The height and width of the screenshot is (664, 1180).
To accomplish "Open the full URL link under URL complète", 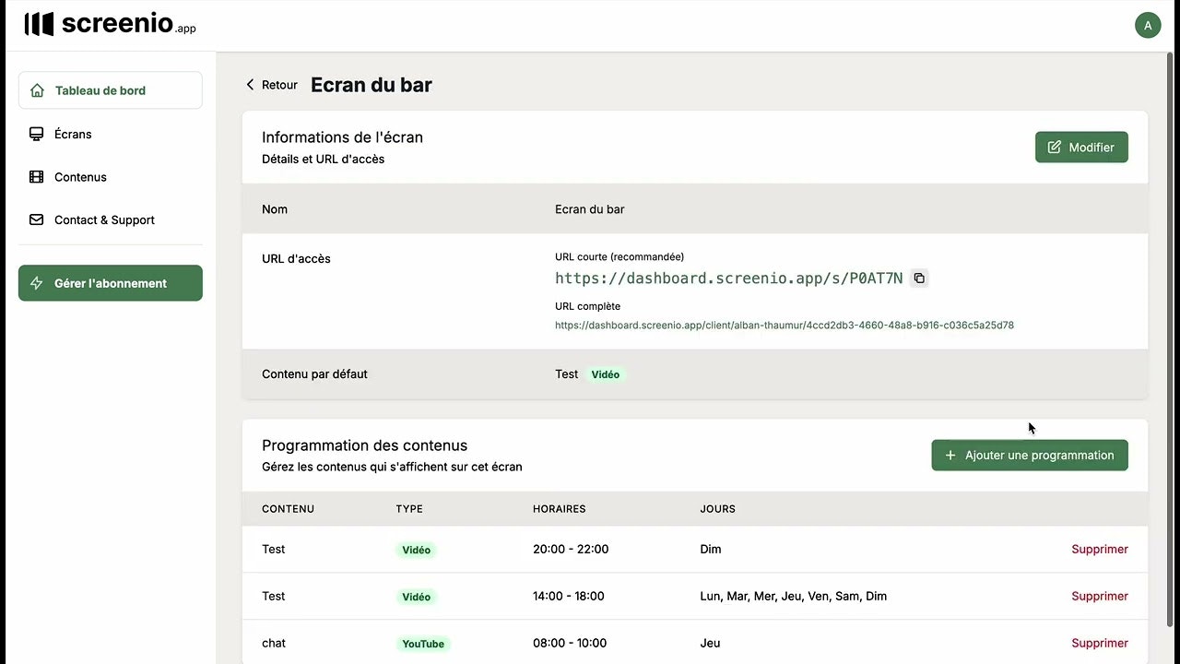I will tap(785, 326).
